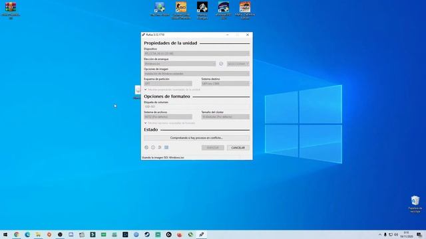Open the Elección de arranque dropdown
Image resolution: width=426 pixels, height=239 pixels.
[180, 64]
